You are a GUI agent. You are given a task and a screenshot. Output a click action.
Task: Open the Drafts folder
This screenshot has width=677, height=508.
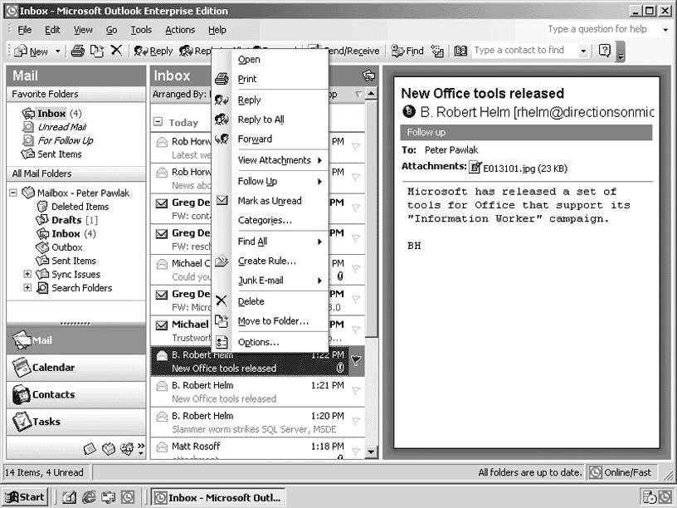tap(66, 220)
